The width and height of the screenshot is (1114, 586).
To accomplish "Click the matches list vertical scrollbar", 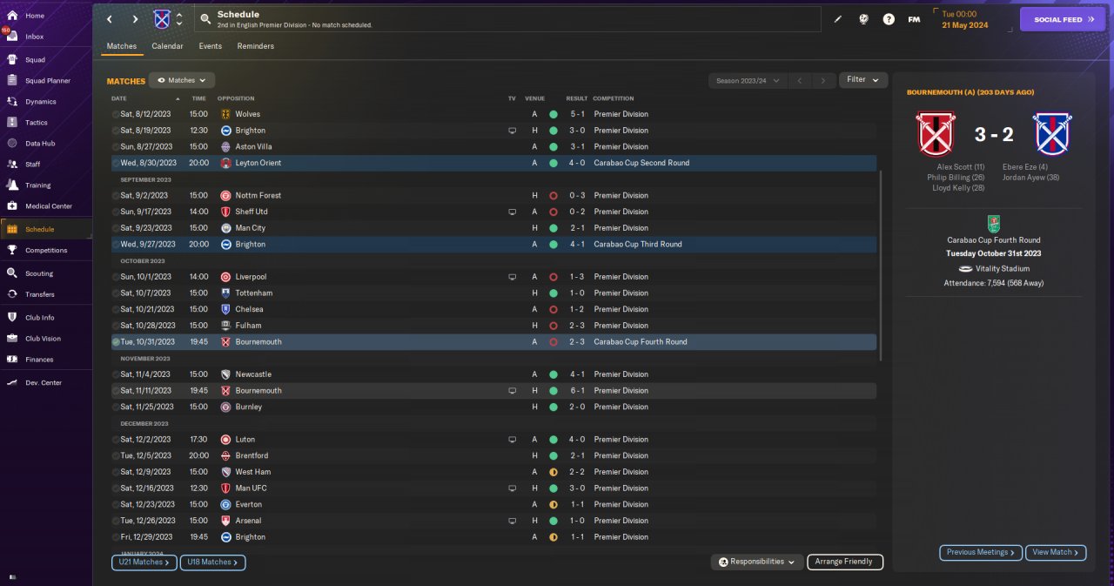I will (x=882, y=266).
